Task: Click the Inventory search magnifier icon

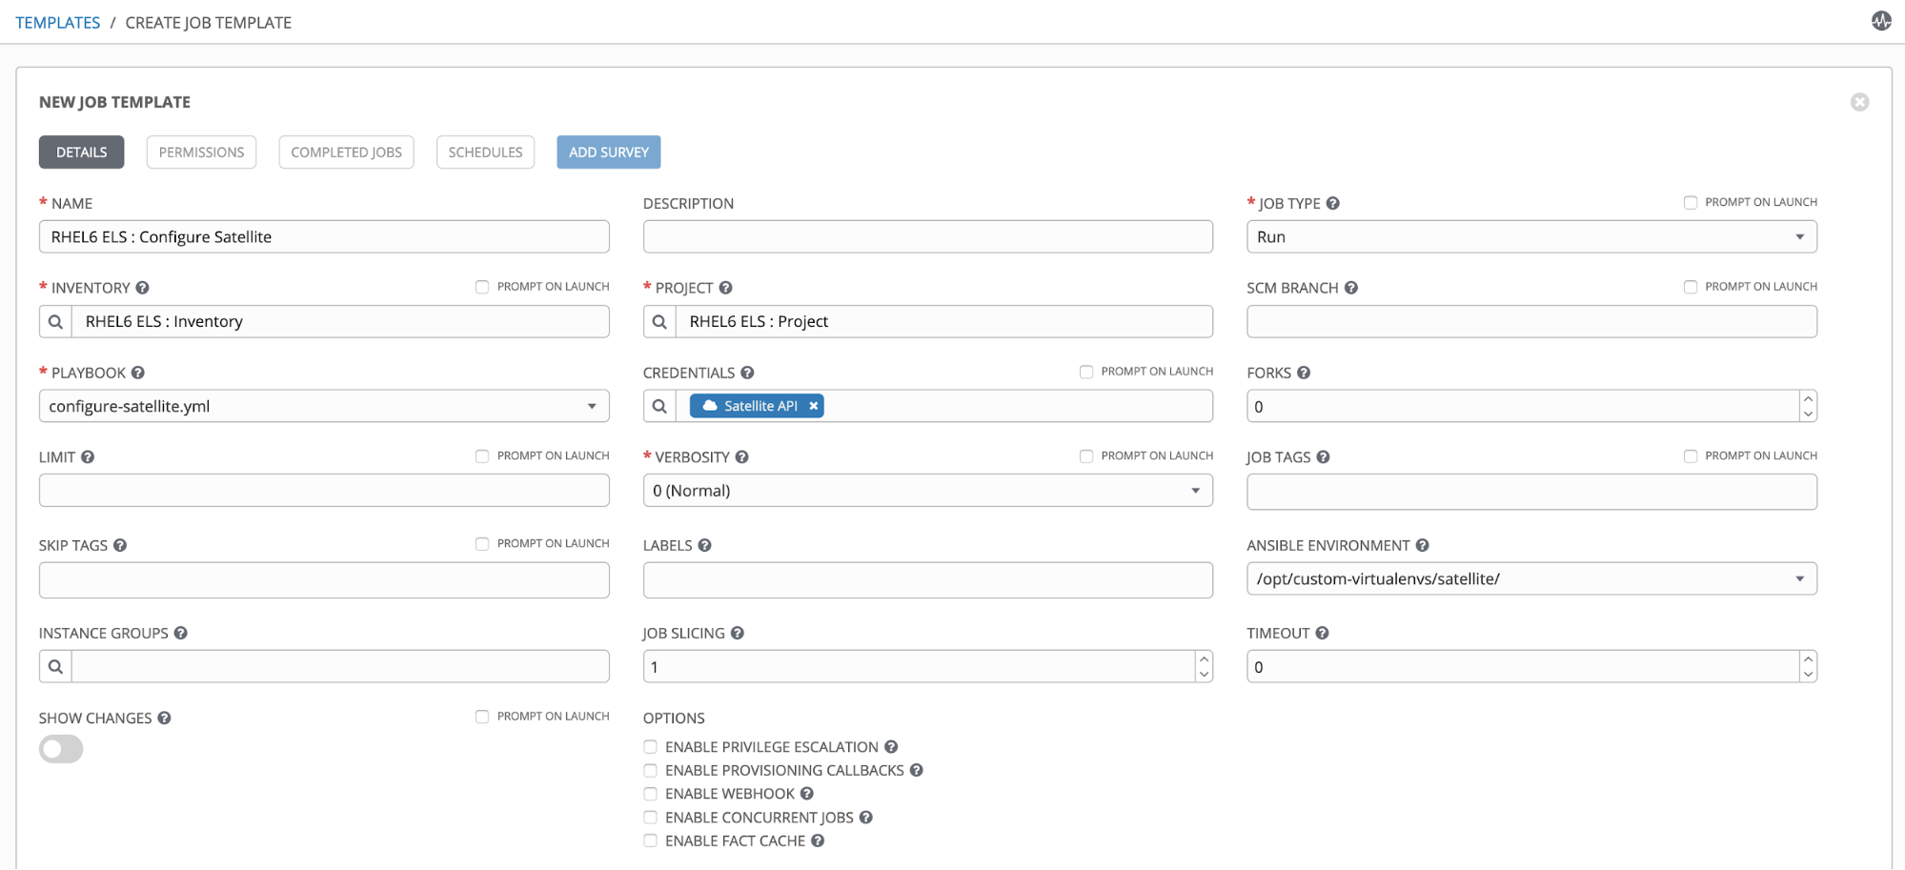Action: 55,322
